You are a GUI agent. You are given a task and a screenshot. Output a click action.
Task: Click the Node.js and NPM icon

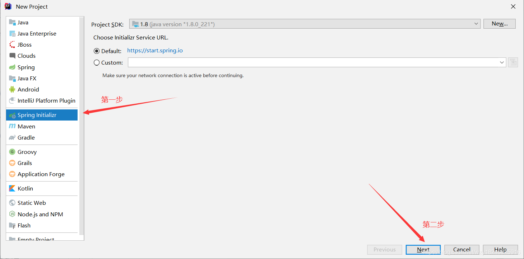pos(12,214)
